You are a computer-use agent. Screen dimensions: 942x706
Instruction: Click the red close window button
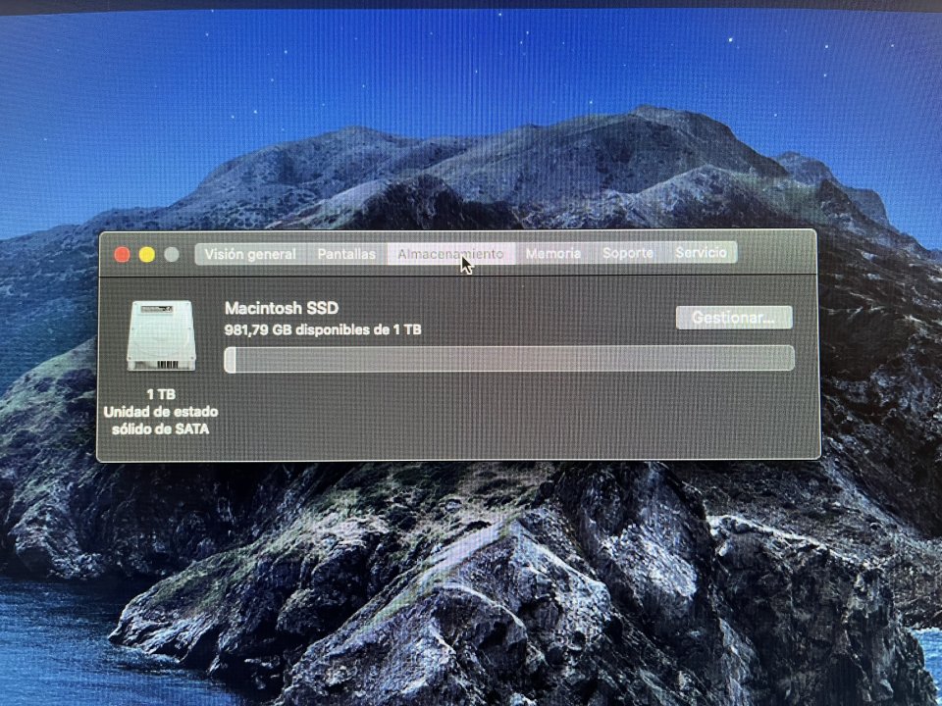(x=121, y=253)
